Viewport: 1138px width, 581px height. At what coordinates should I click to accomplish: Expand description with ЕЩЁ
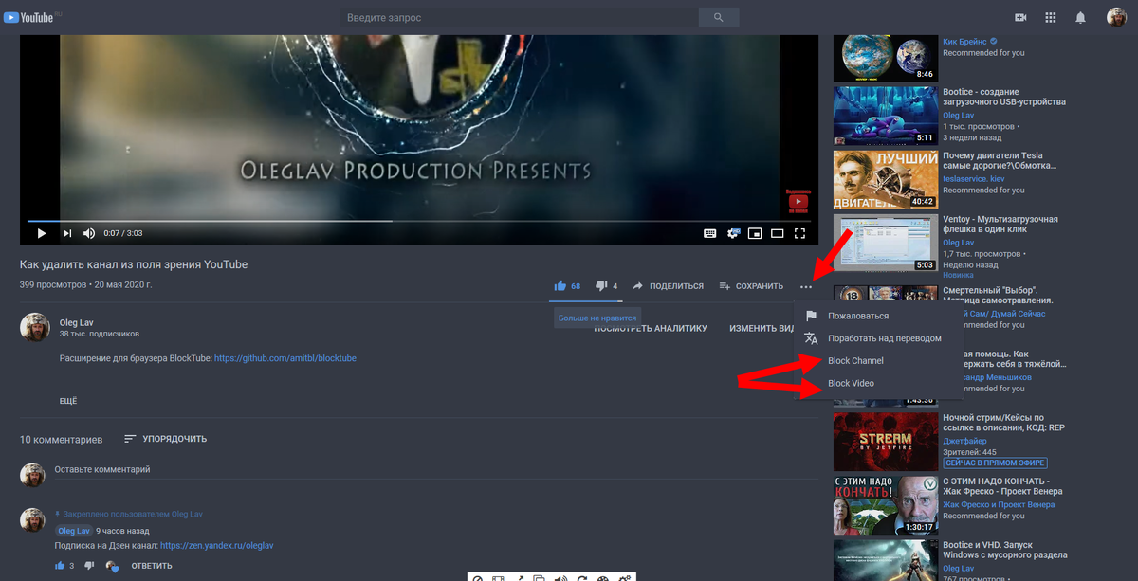(68, 401)
